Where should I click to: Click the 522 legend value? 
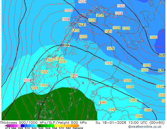34,128
